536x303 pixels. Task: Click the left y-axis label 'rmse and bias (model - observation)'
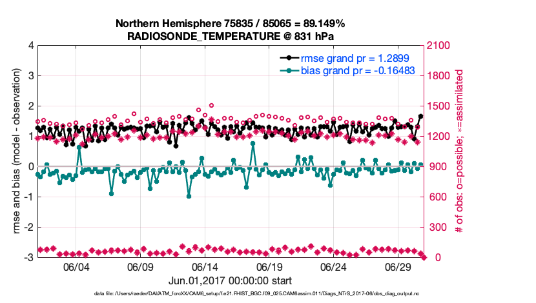[16, 151]
